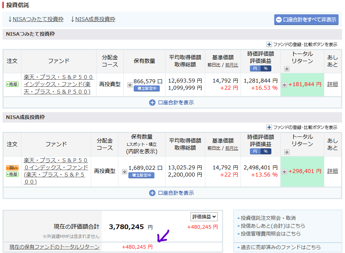Click the 2,200,000 円 acquisition total
The height and width of the screenshot is (253, 345).
point(185,175)
